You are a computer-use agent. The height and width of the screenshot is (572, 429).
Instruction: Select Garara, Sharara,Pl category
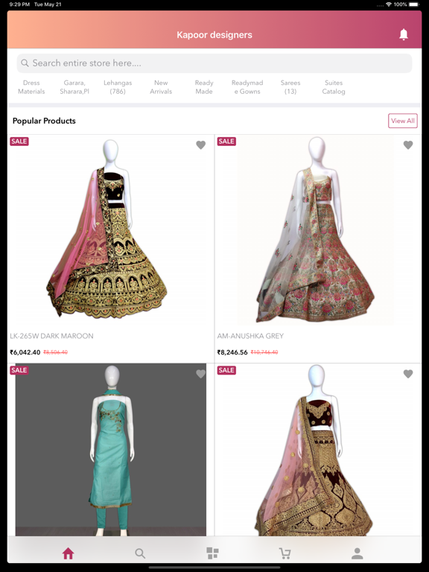[74, 87]
